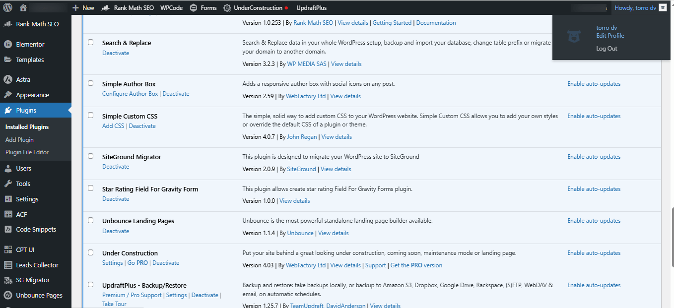Select the Under Construction plugin checkbox
The image size is (674, 308).
pyautogui.click(x=90, y=252)
